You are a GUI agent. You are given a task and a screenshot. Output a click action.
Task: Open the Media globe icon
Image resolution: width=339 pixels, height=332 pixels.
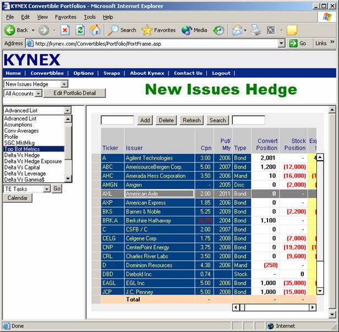187,30
